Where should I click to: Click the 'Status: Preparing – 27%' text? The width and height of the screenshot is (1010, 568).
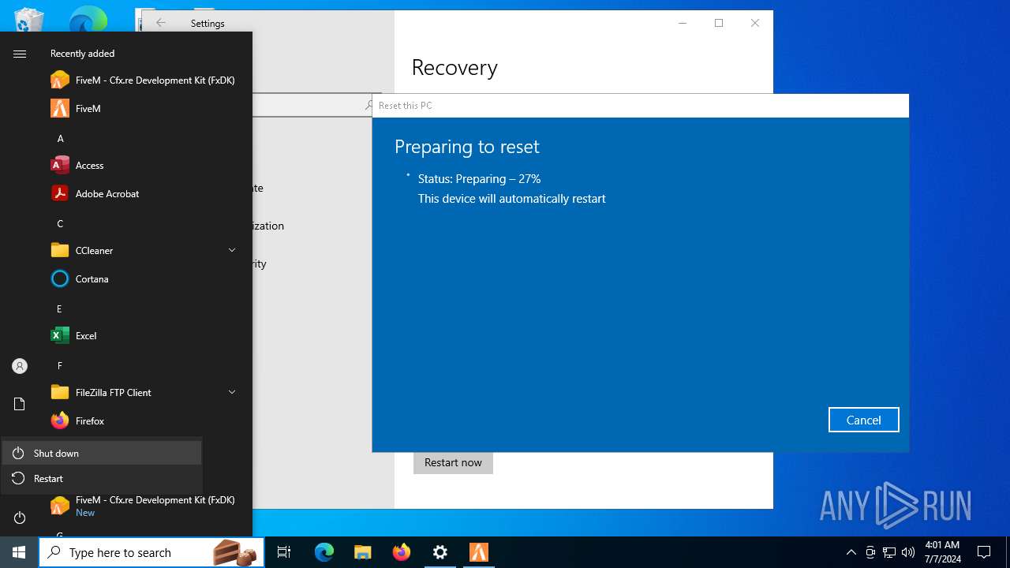[479, 179]
